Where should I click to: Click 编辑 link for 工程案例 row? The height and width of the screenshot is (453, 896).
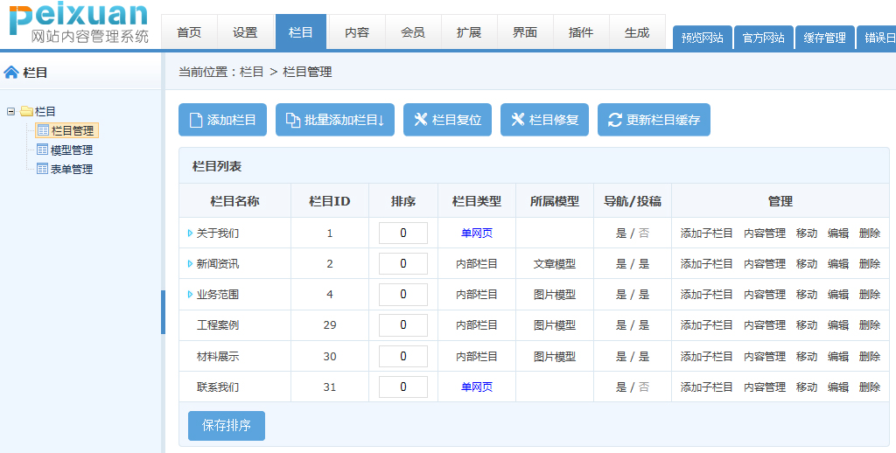838,325
